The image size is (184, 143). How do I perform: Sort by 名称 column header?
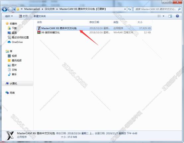click(40, 22)
